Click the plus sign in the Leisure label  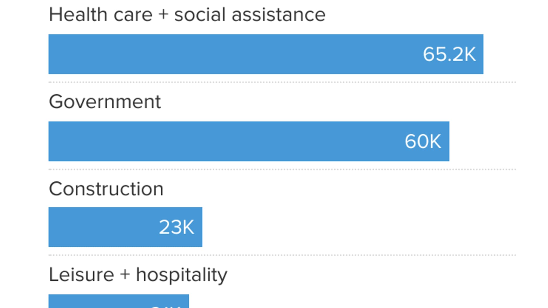125,275
